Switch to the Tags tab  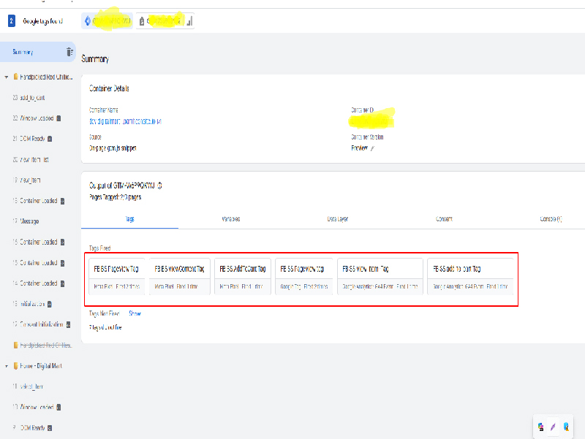tap(129, 219)
